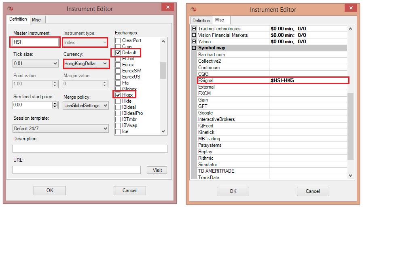Open the Instrument type Index dropdown
396x277 pixels.
click(x=85, y=42)
